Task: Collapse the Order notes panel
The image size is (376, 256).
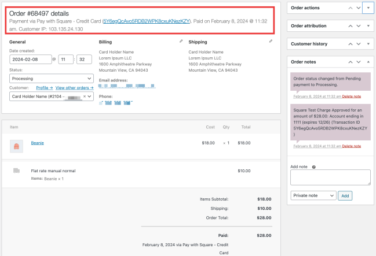Action: 368,62
